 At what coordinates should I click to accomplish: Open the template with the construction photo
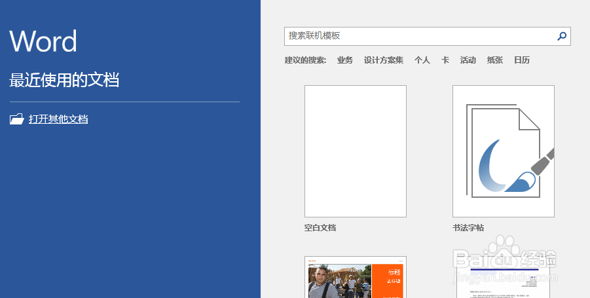pyautogui.click(x=356, y=277)
